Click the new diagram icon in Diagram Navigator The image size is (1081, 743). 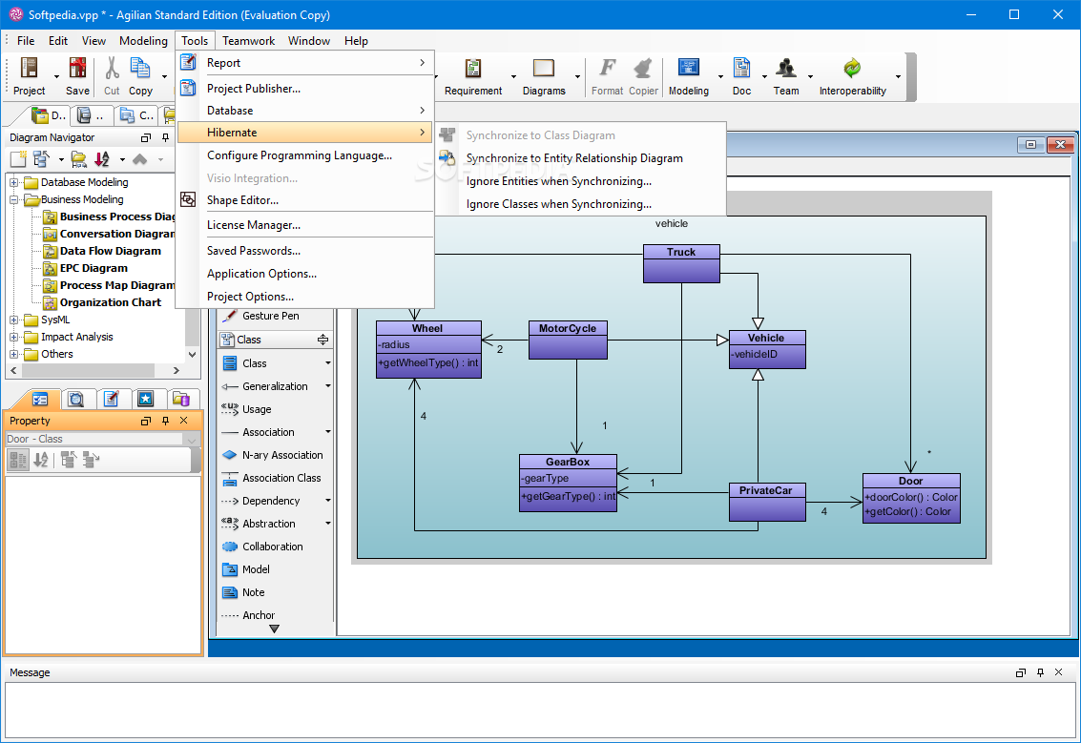[x=18, y=160]
